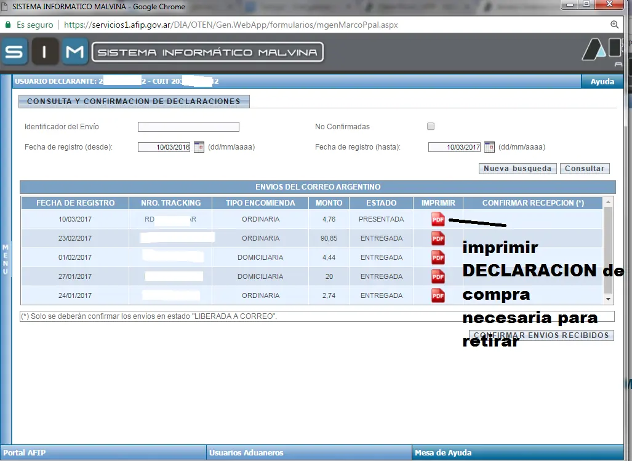Click the date cell 27/01/2017

pos(75,276)
